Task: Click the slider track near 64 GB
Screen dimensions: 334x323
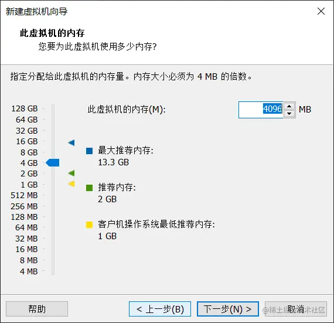Action: (53, 120)
